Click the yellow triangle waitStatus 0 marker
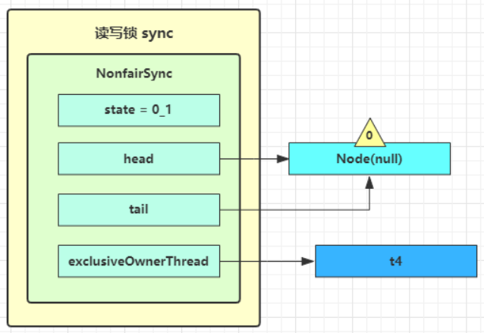Image resolution: width=484 pixels, height=333 pixels. coord(369,134)
